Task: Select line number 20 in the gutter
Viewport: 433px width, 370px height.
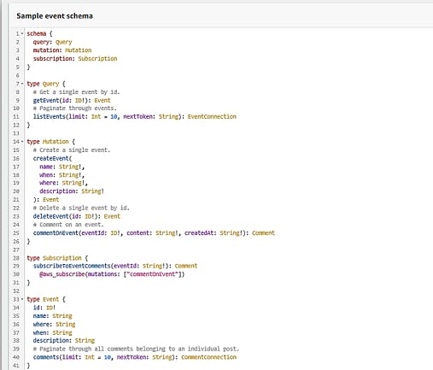Action: [x=16, y=191]
